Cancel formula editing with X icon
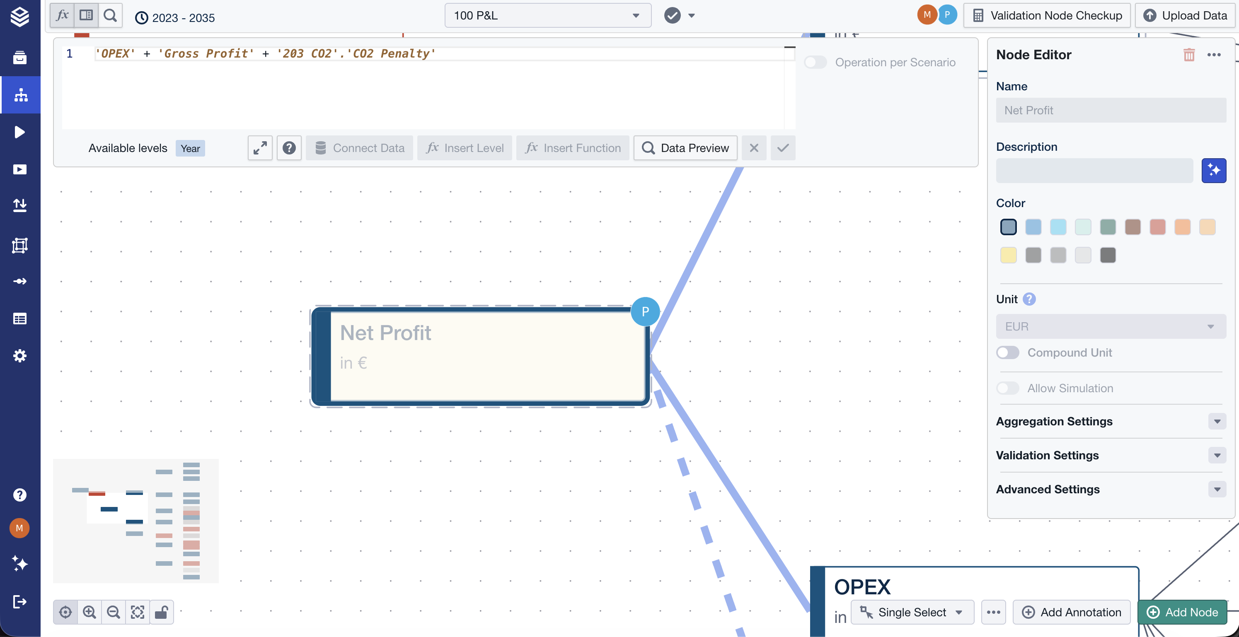This screenshot has height=637, width=1239. point(754,148)
